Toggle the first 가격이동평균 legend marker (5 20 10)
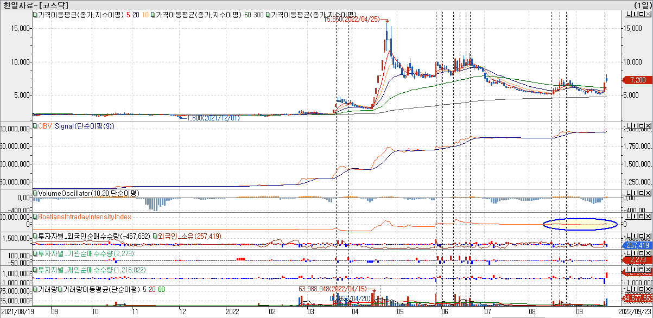Viewport: 653px width, 318px height. tap(34, 14)
